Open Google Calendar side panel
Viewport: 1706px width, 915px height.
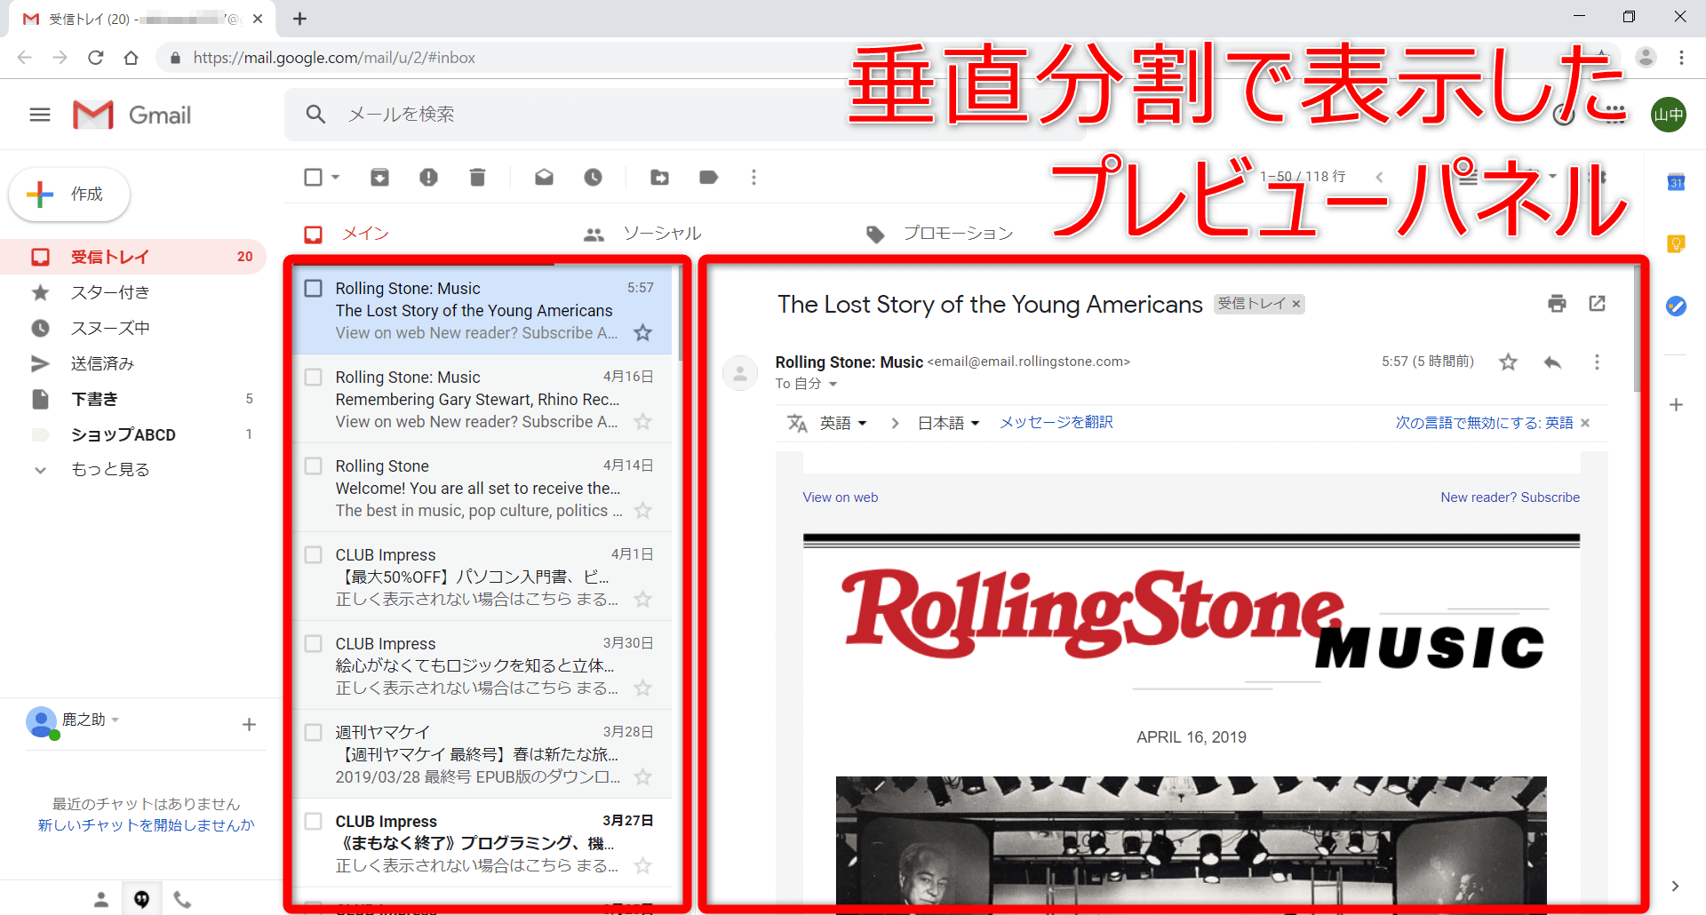(x=1676, y=182)
